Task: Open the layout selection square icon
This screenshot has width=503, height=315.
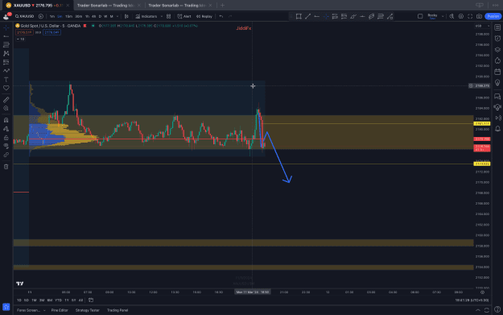Action: [420, 16]
